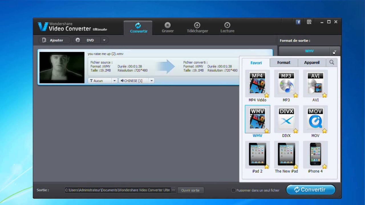The width and height of the screenshot is (365, 205).
Task: Toggle favorite star on AVI
Action: coord(325,95)
